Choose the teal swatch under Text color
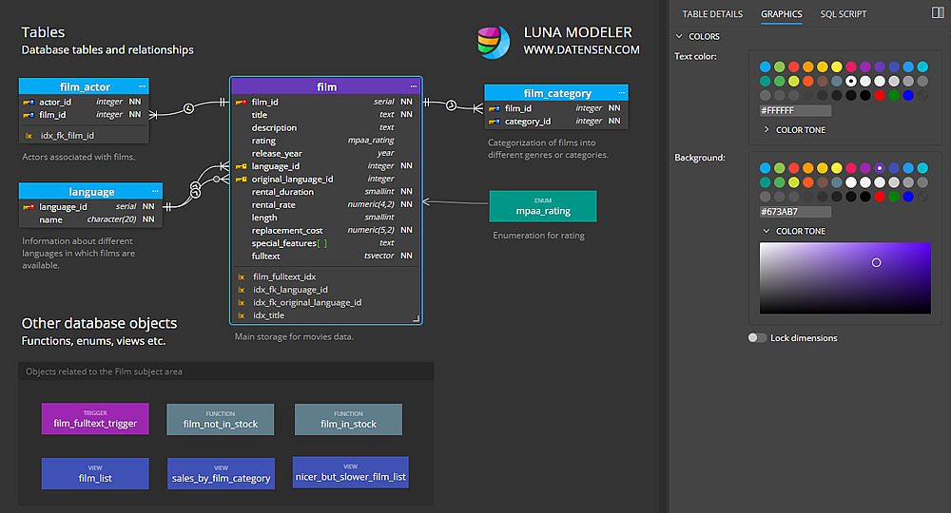This screenshot has height=513, width=951. pyautogui.click(x=766, y=81)
